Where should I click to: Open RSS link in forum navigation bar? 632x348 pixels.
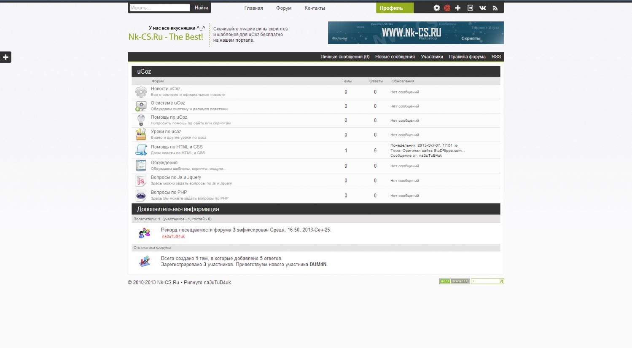pyautogui.click(x=496, y=57)
